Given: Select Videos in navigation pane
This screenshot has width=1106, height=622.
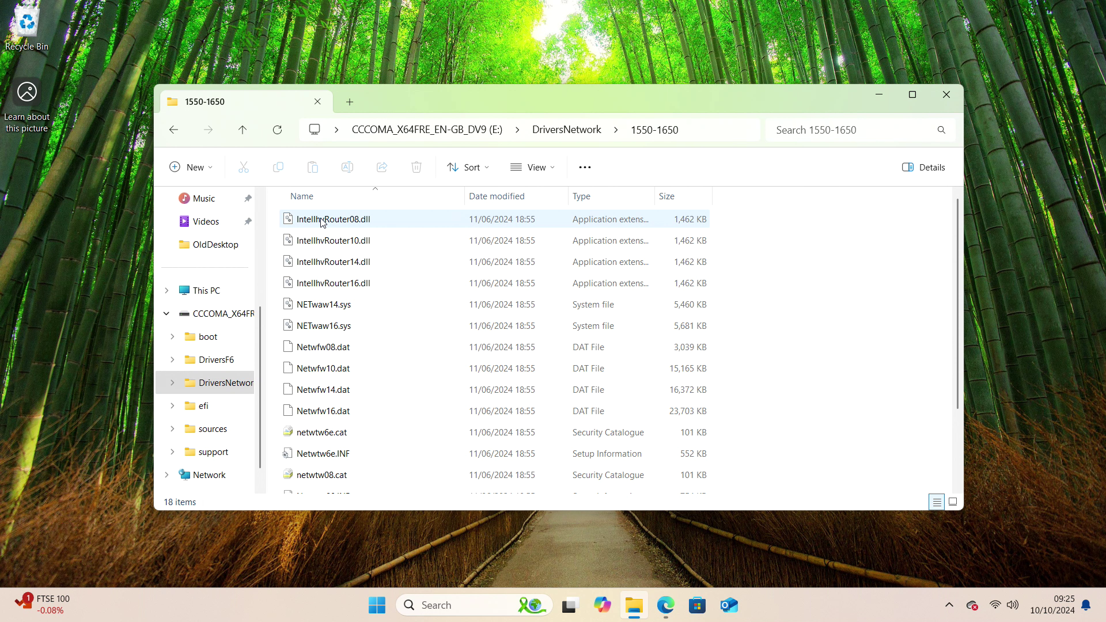Looking at the screenshot, I should 204,221.
